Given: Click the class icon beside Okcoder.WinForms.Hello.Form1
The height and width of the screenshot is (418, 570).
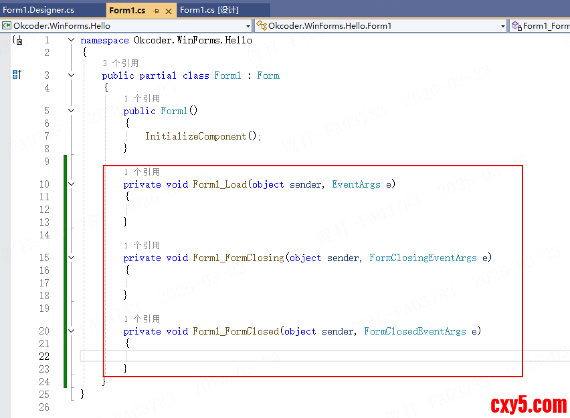Looking at the screenshot, I should (262, 26).
